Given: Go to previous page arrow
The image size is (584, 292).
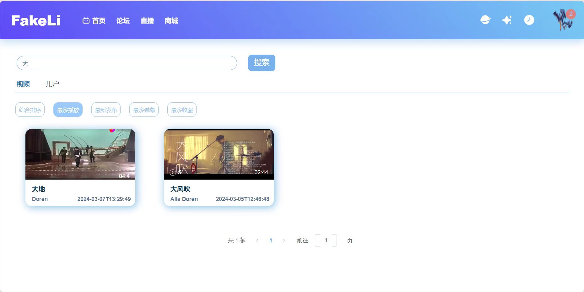Looking at the screenshot, I should click(257, 240).
